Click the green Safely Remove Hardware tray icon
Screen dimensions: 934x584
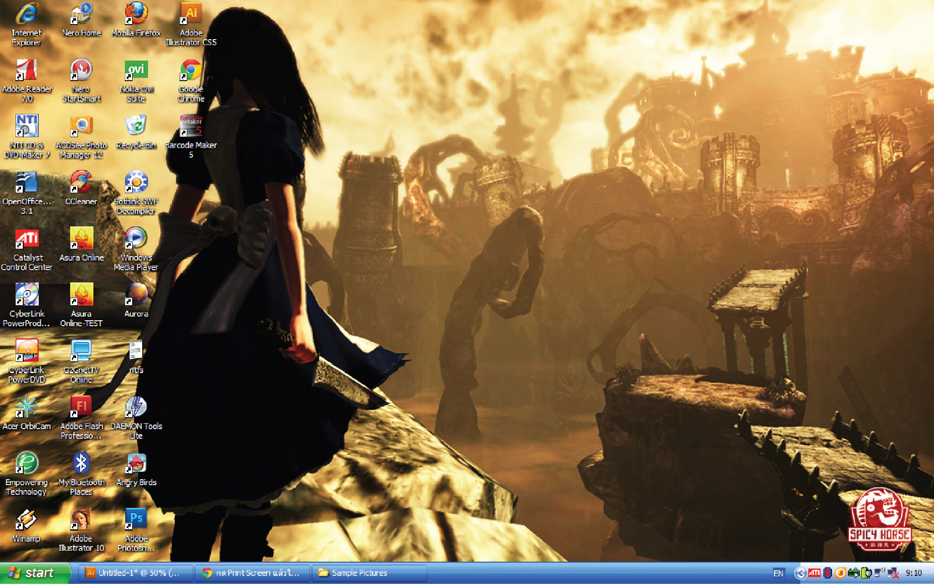854,573
